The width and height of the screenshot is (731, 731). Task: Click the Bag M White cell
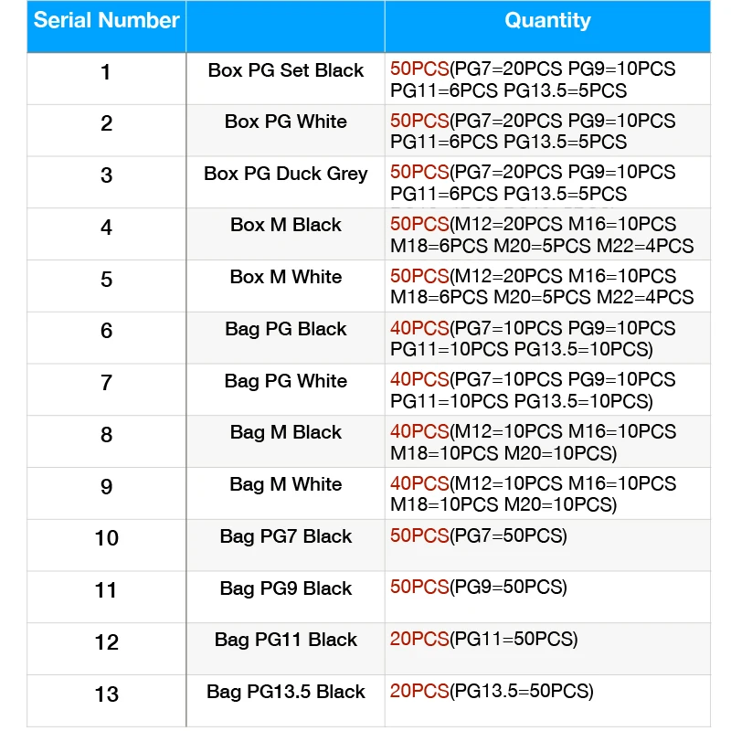click(285, 484)
